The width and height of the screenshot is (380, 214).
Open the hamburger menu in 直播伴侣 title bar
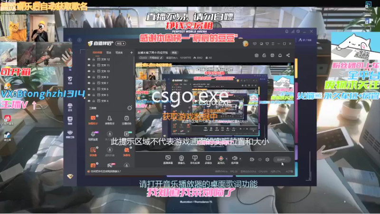click(x=273, y=44)
